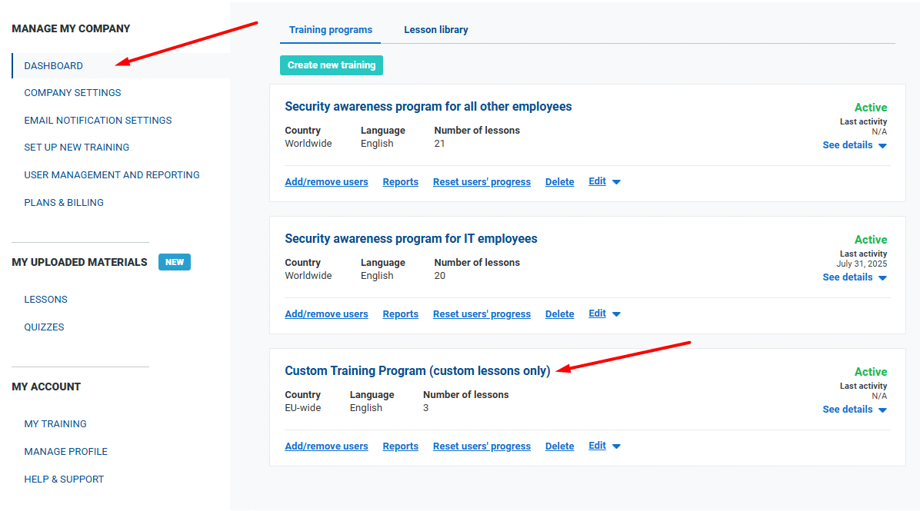
Task: Expand See details for IT employees program
Action: pyautogui.click(x=854, y=277)
